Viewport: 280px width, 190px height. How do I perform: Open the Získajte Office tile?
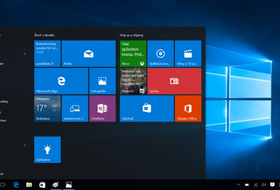pos(188,109)
